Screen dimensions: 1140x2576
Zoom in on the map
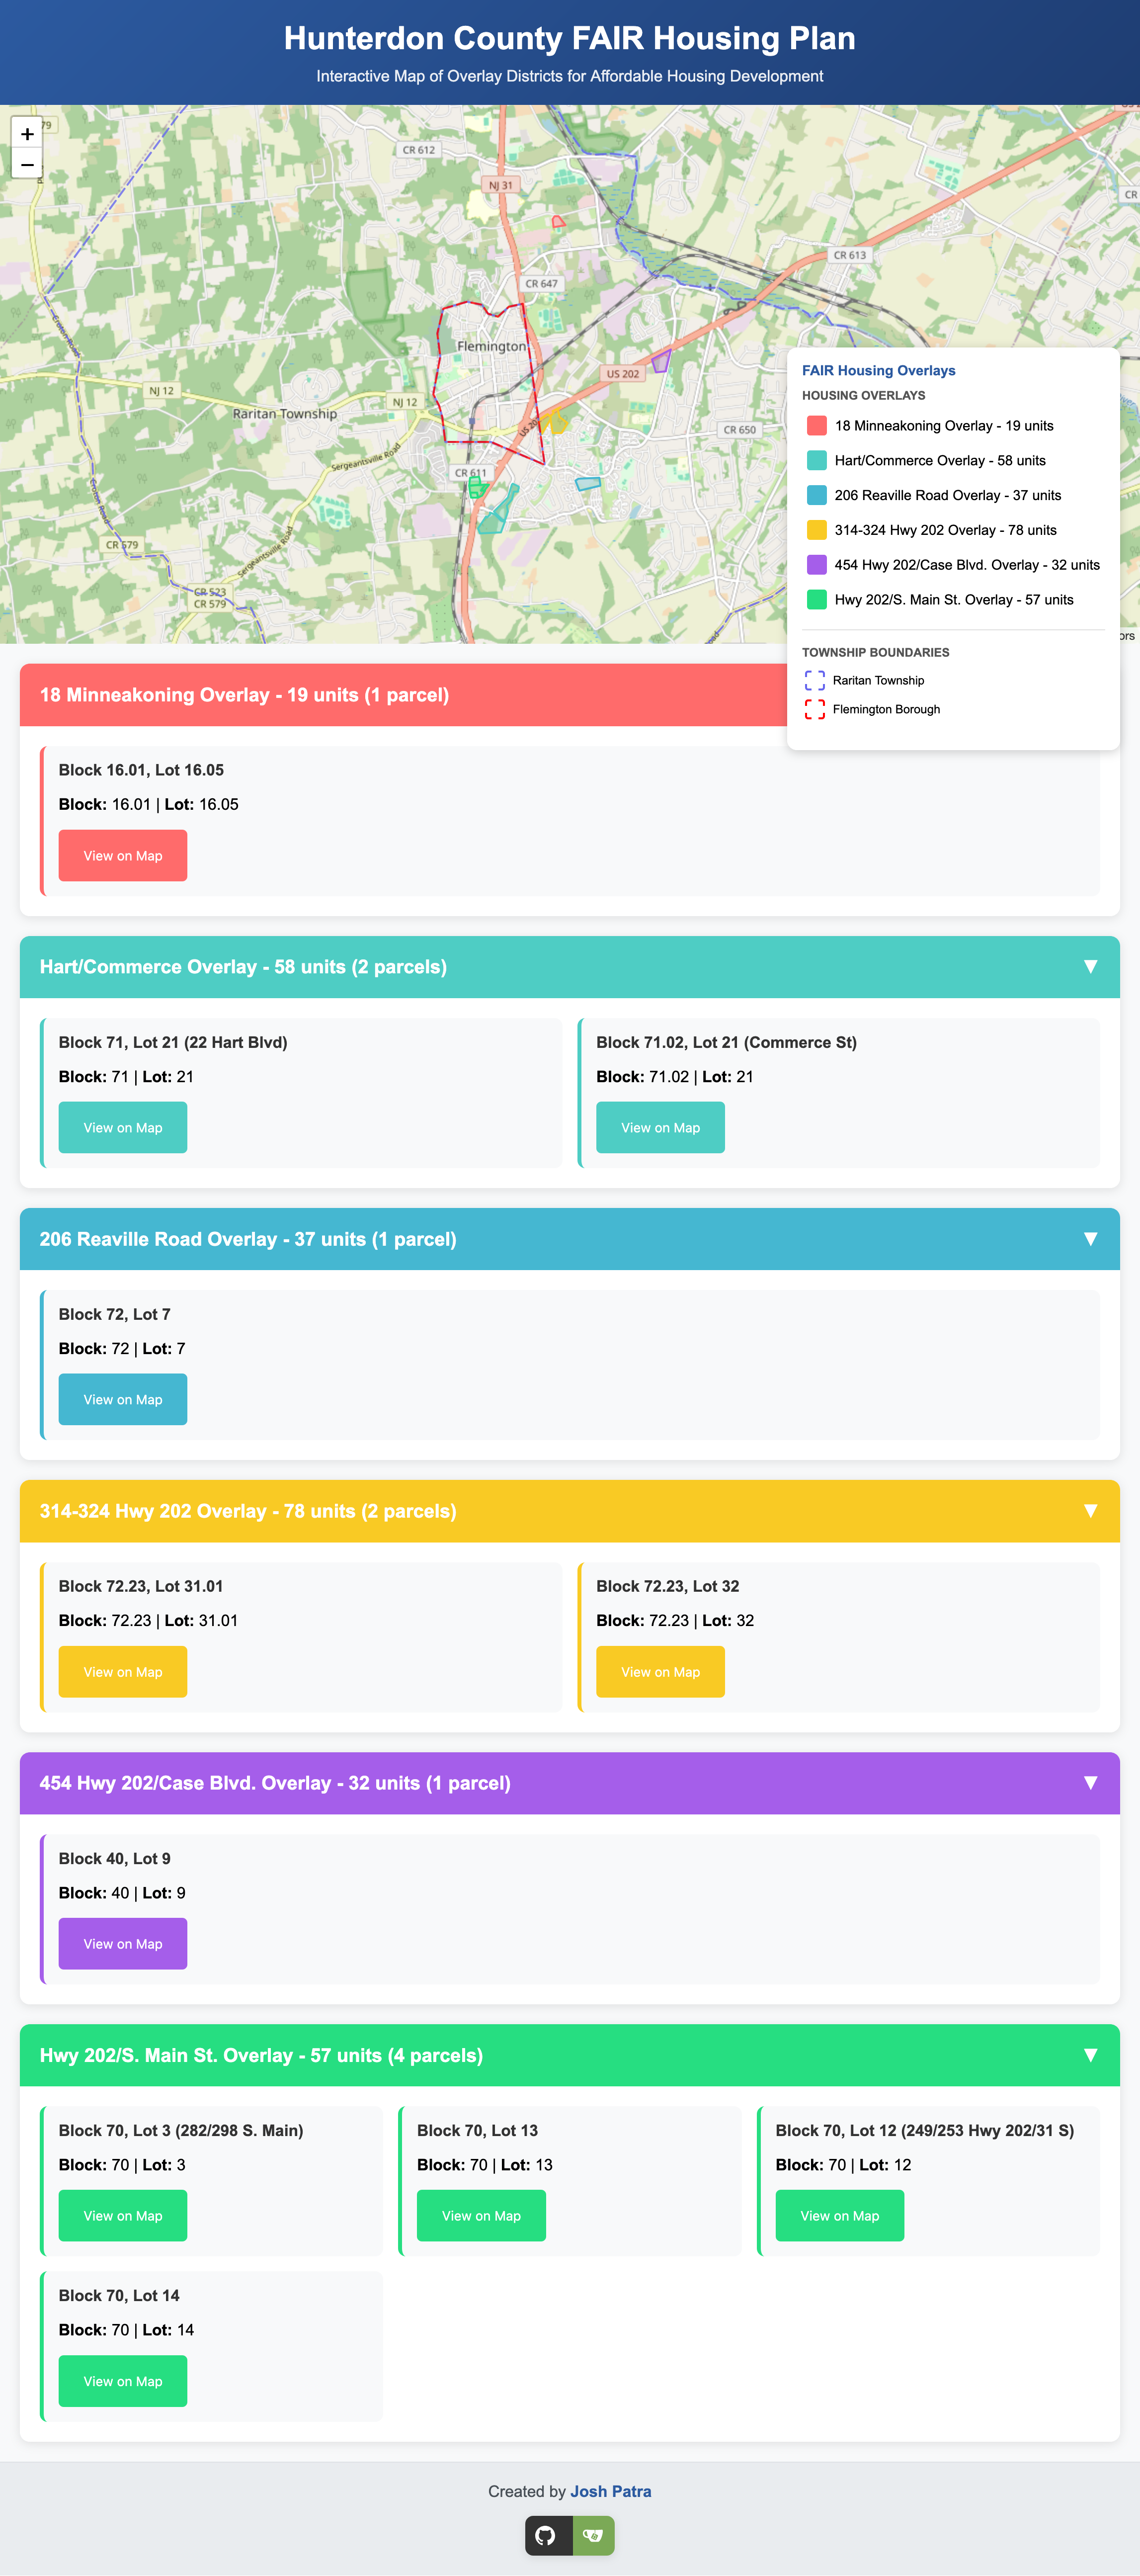tap(27, 133)
